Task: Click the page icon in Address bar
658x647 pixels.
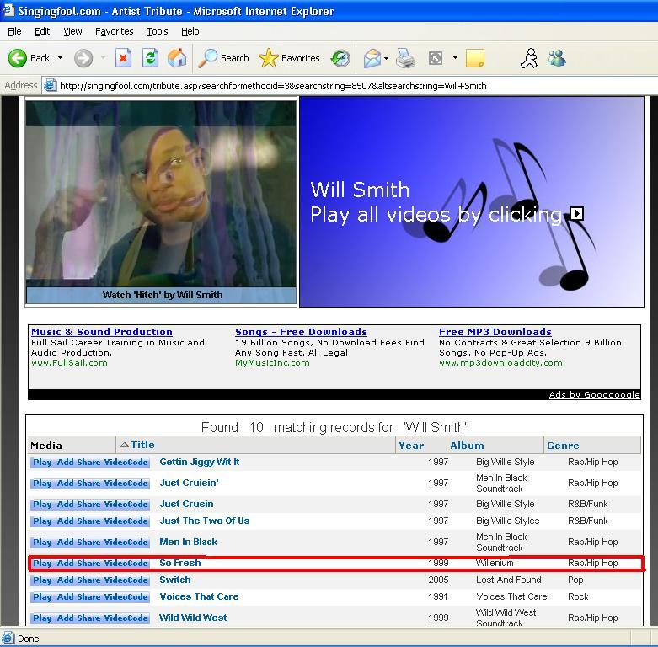Action: (50, 86)
